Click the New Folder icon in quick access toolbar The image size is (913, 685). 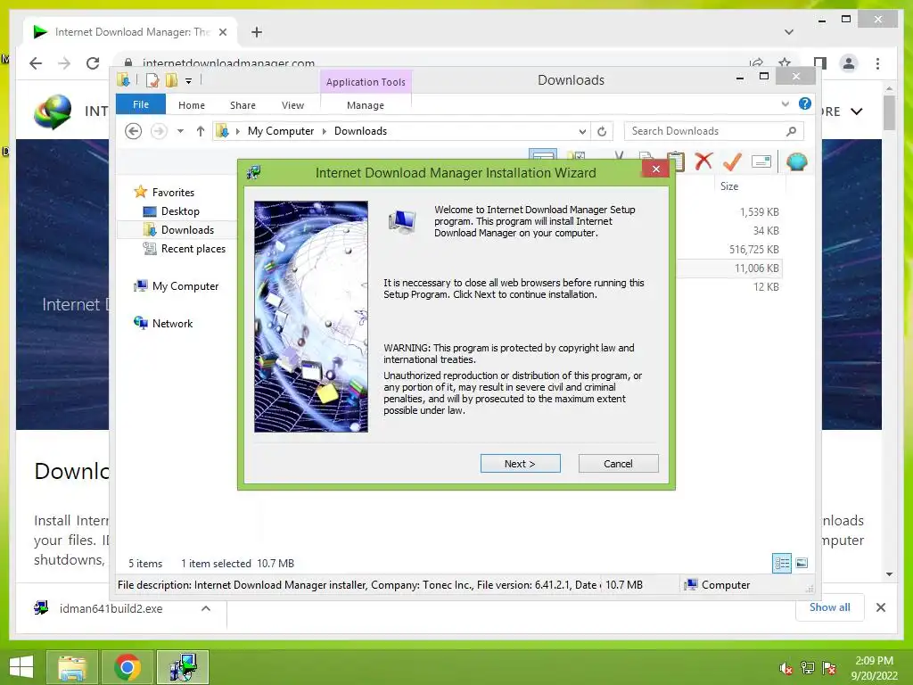point(171,80)
